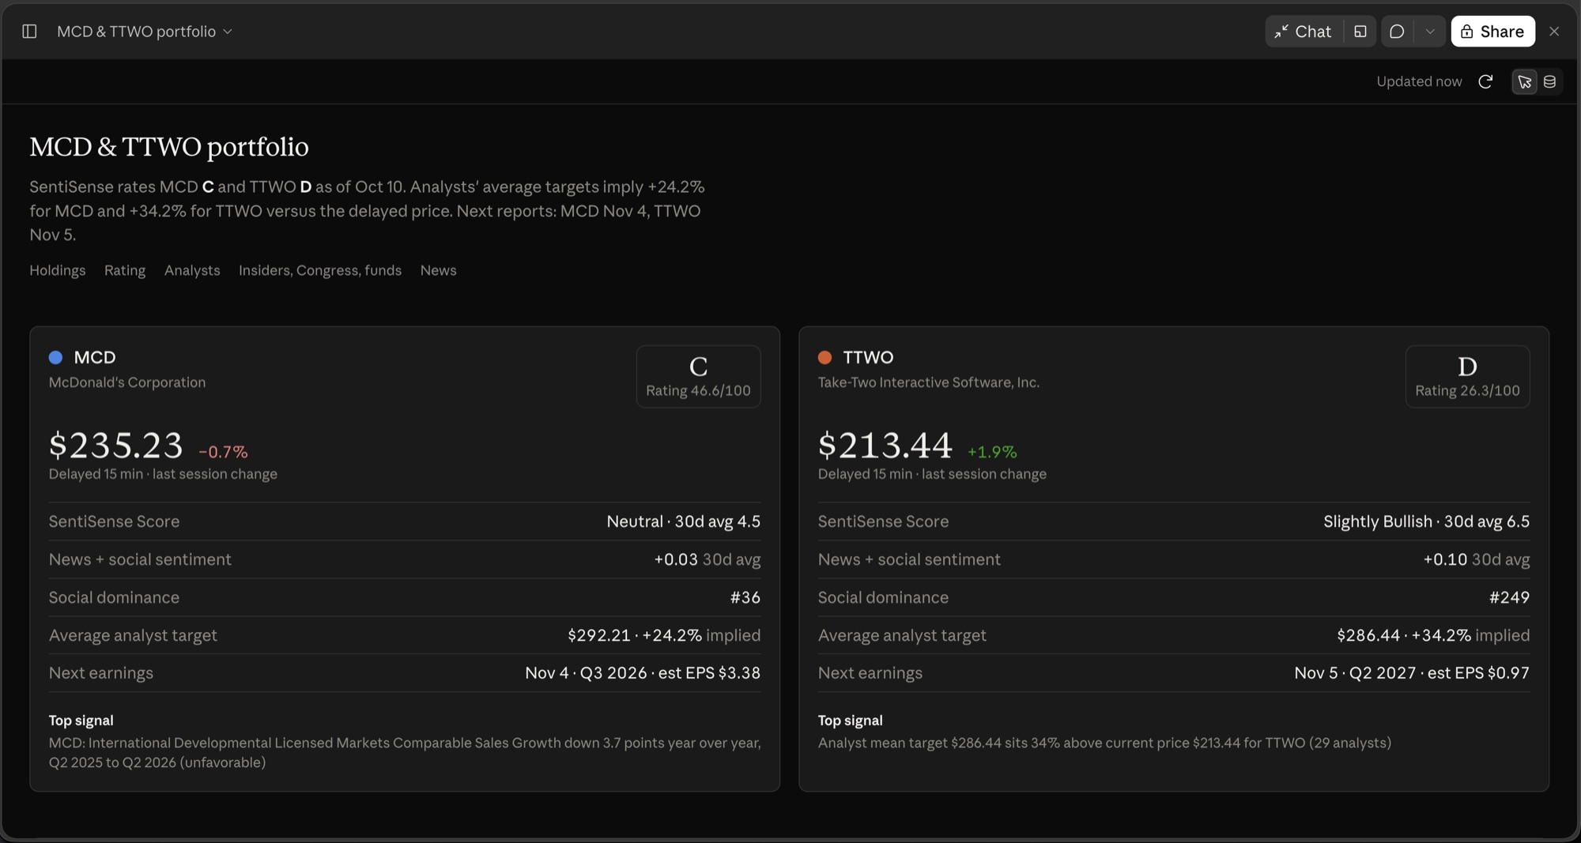The height and width of the screenshot is (843, 1581).
Task: Click the -0.7% MCD change value
Action: pos(223,452)
